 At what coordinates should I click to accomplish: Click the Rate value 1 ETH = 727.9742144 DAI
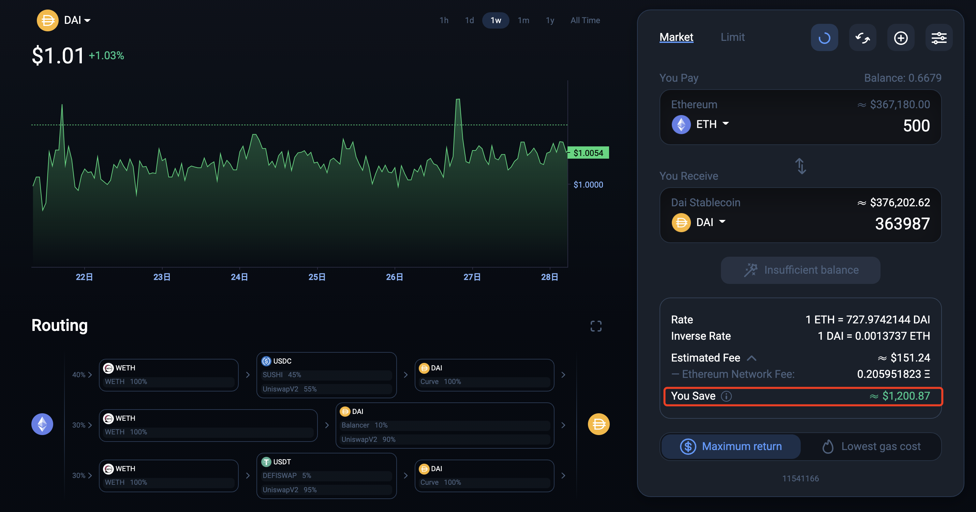867,320
